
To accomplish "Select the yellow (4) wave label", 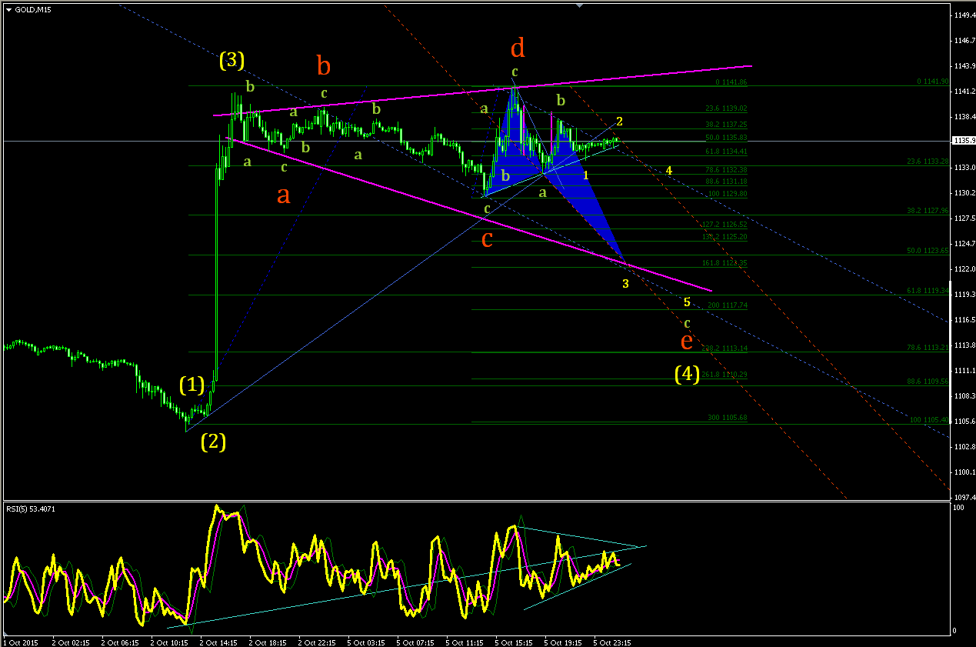I will pyautogui.click(x=687, y=375).
